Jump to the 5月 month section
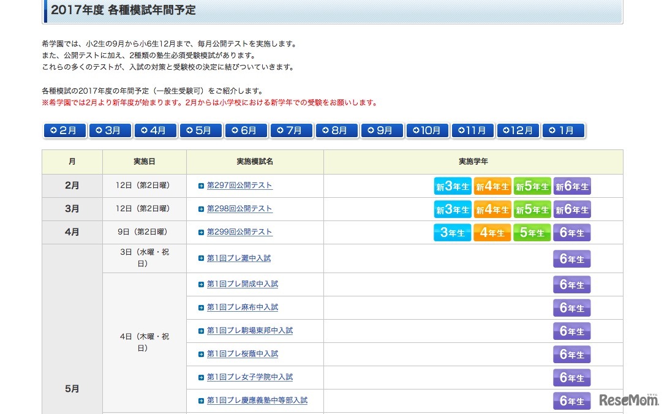The image size is (667, 414). point(200,130)
